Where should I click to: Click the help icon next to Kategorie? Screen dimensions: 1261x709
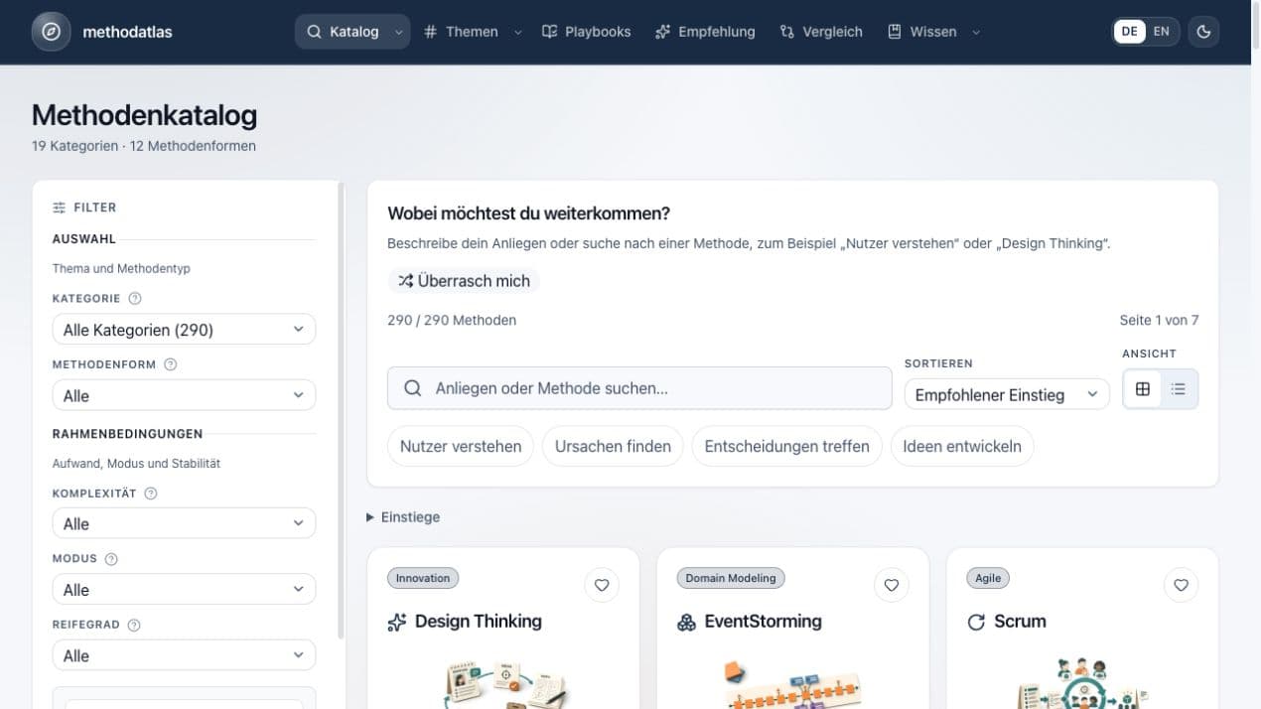point(135,298)
